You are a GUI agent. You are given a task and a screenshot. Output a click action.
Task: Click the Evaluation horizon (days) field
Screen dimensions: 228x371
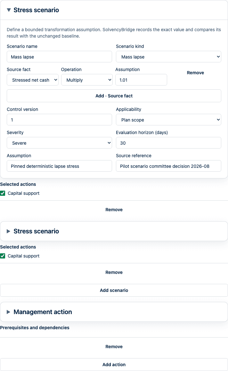coord(168,143)
